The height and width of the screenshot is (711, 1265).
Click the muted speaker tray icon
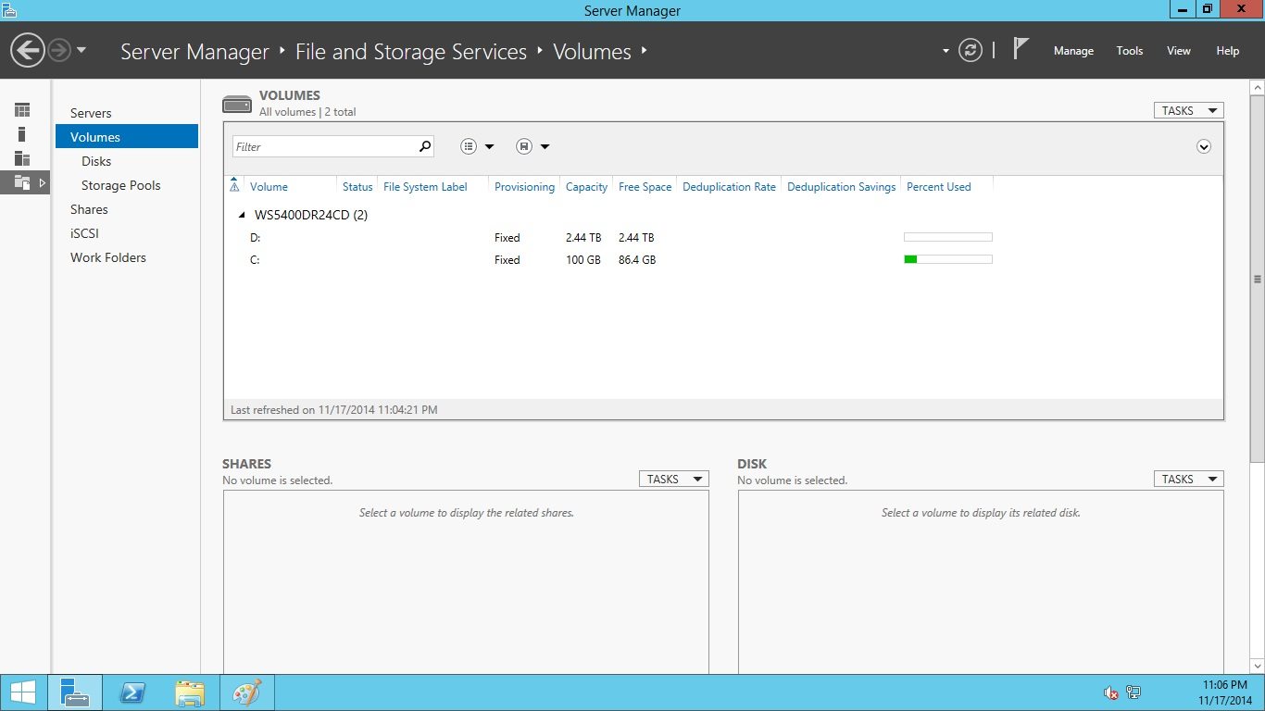click(x=1111, y=692)
